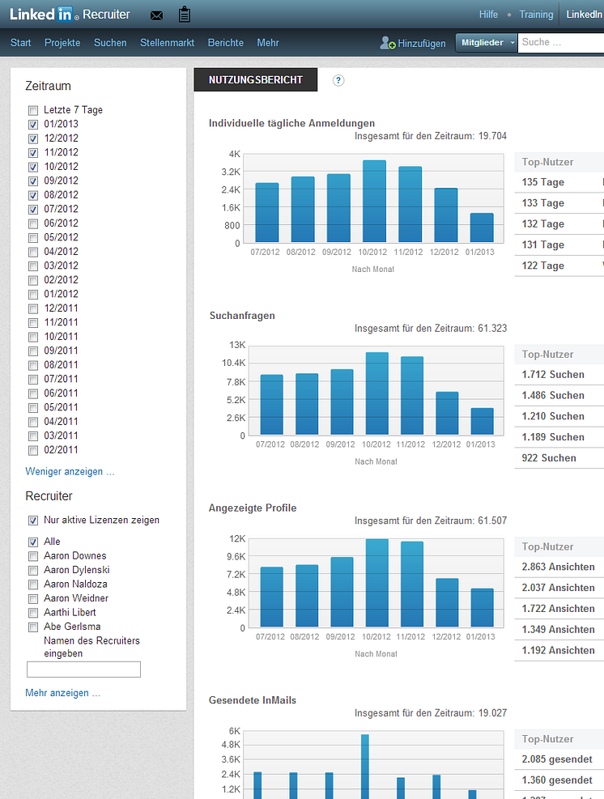The image size is (604, 799).
Task: Click the tallest bar in Gesendete InMails chart
Action: 365,767
